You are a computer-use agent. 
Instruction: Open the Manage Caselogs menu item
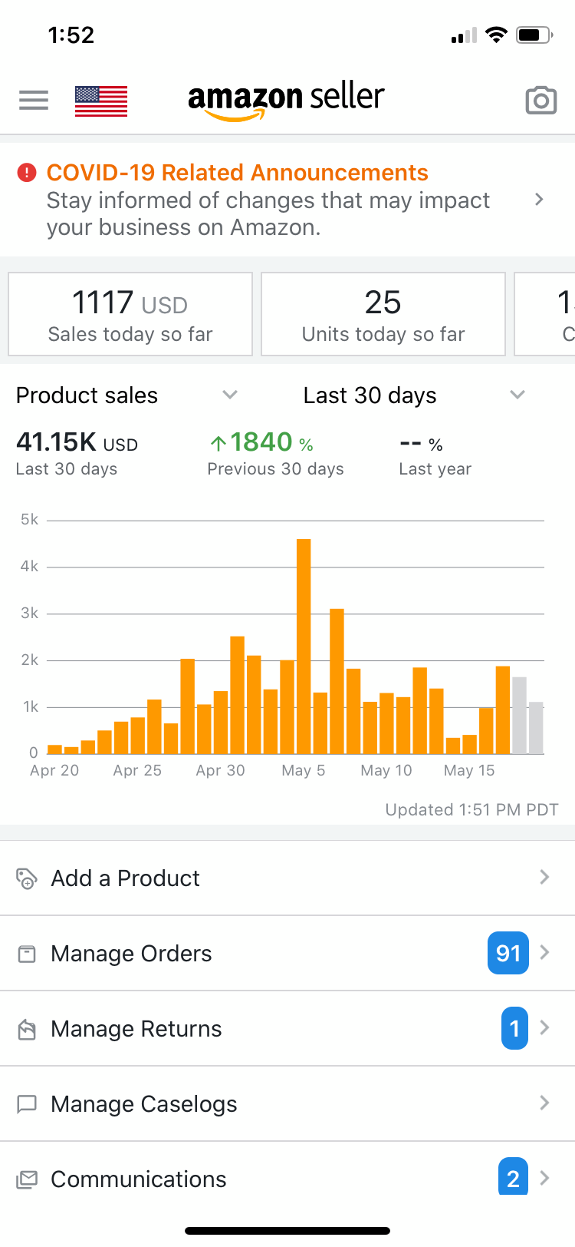pos(144,1104)
